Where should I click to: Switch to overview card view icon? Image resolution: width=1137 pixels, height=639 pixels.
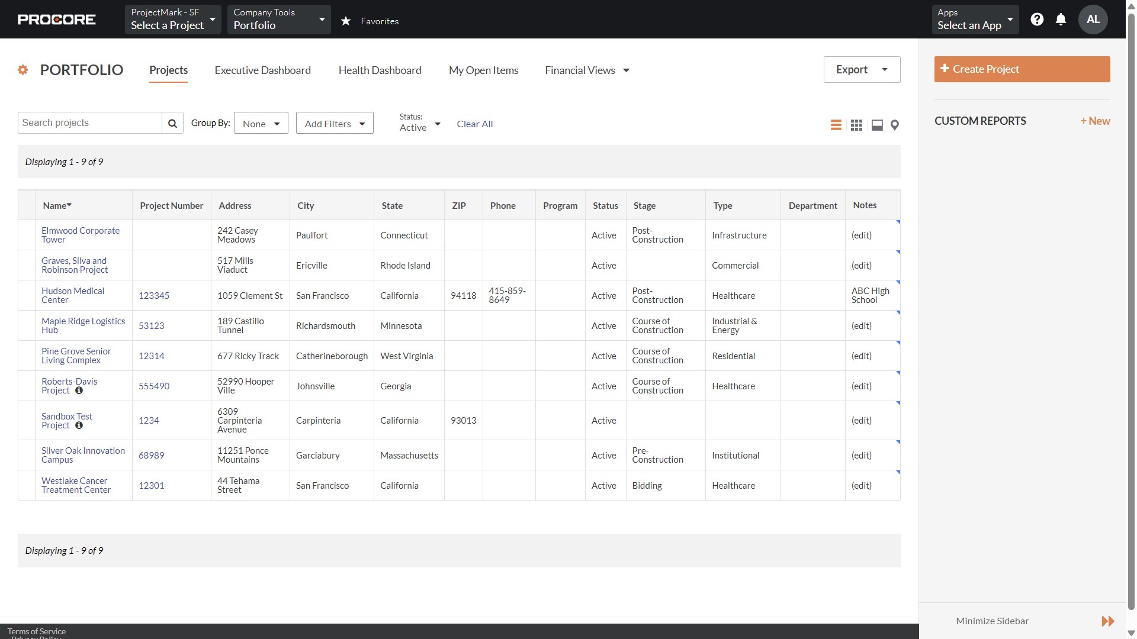tap(877, 125)
